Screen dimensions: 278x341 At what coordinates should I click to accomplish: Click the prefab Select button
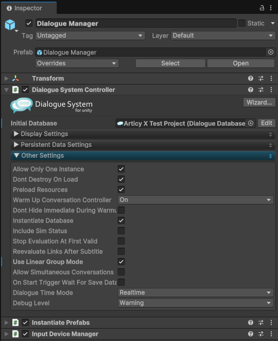170,63
